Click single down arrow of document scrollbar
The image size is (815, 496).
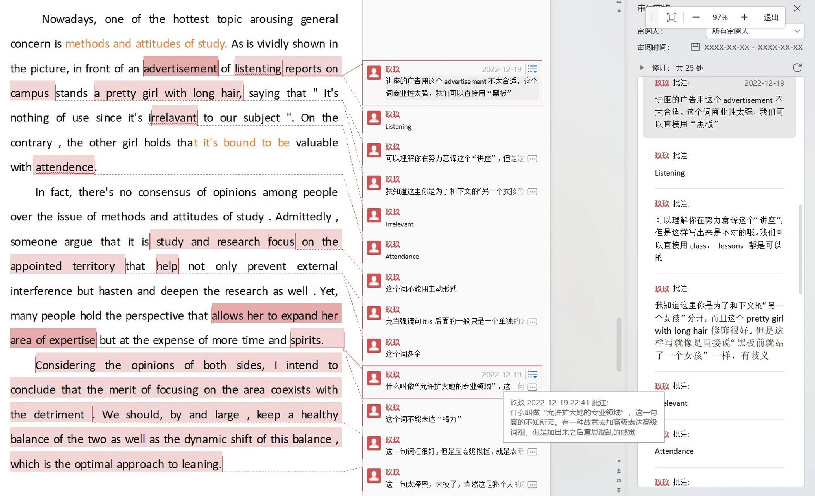[x=619, y=461]
